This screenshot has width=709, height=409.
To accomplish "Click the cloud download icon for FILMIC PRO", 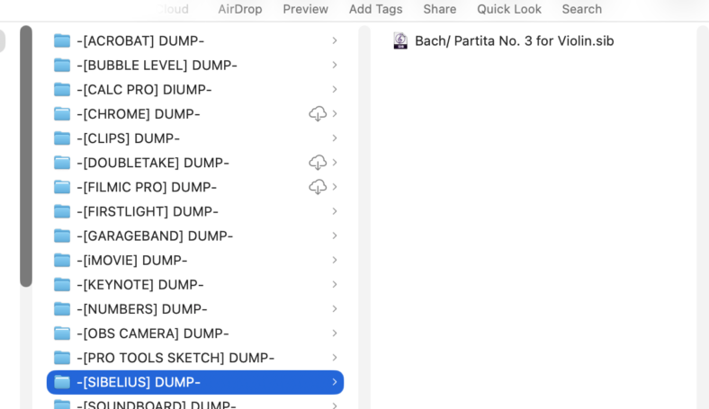I will pos(318,187).
